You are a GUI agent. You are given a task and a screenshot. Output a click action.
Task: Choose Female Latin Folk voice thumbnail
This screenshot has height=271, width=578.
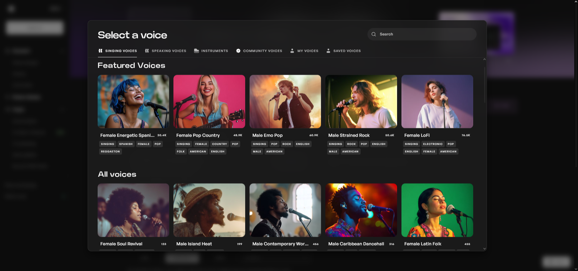[437, 210]
